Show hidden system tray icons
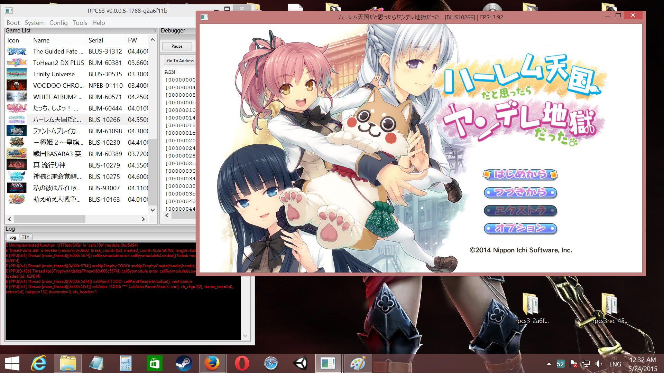 pos(549,364)
